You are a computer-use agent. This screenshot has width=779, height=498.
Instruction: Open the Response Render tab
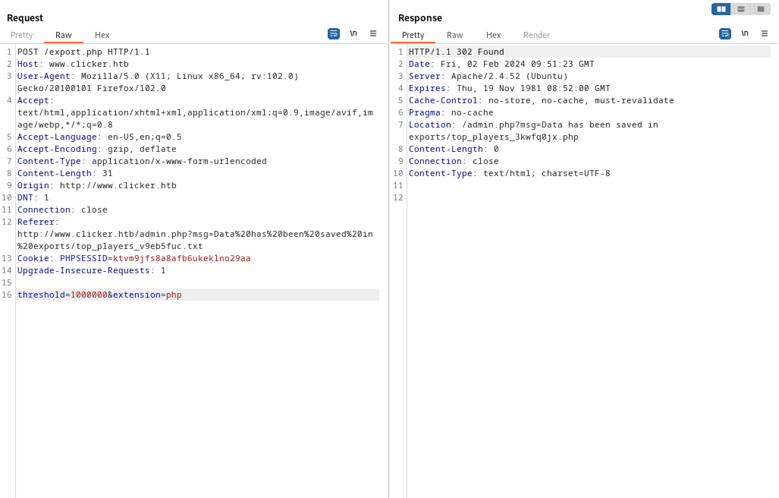point(536,35)
